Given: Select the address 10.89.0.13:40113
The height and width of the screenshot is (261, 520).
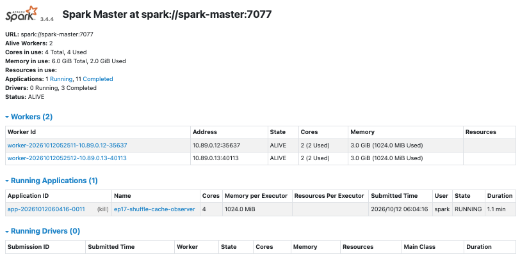Looking at the screenshot, I should coord(216,158).
